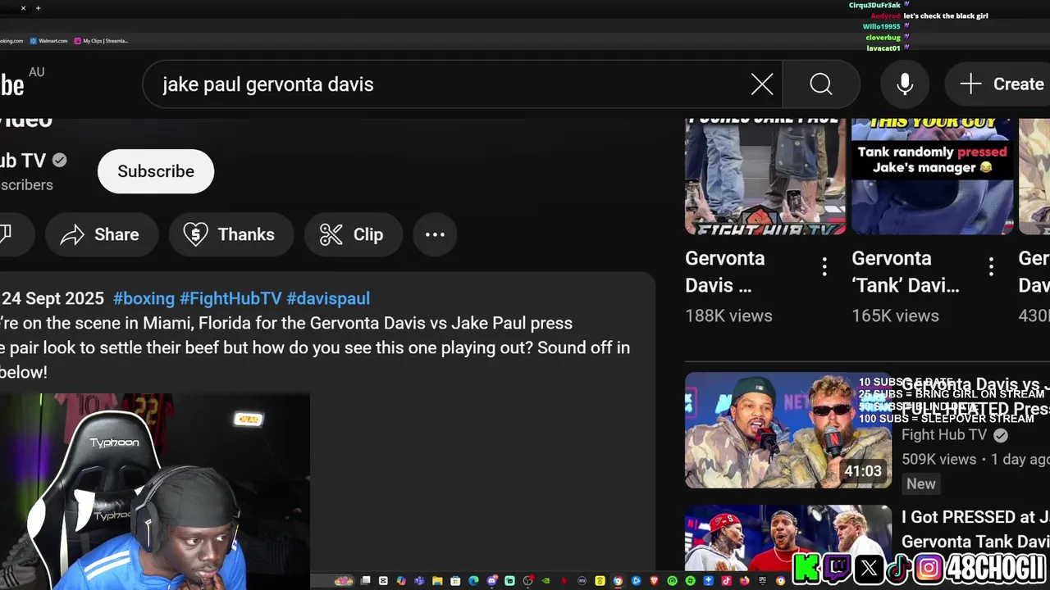Launch Microsoft Edge from the taskbar

click(473, 581)
